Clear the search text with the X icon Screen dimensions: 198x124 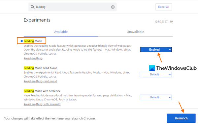point(113,7)
